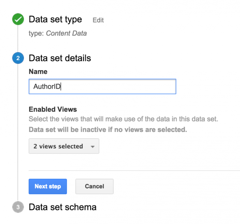Open the Data set schema step heading
This screenshot has height=224, width=240.
[x=63, y=207]
